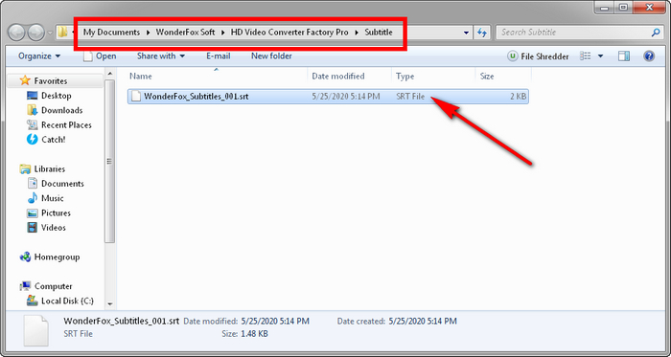Screen dimensions: 671x357
Task: Click Open in the toolbar
Action: 100,56
